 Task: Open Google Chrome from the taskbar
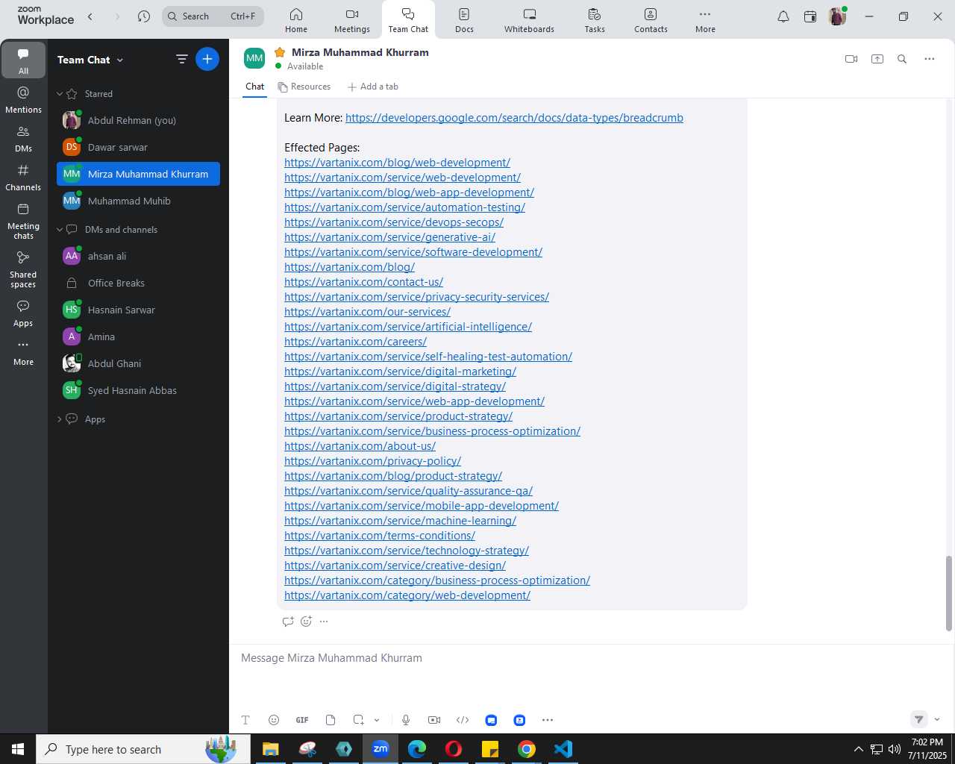[x=527, y=749]
